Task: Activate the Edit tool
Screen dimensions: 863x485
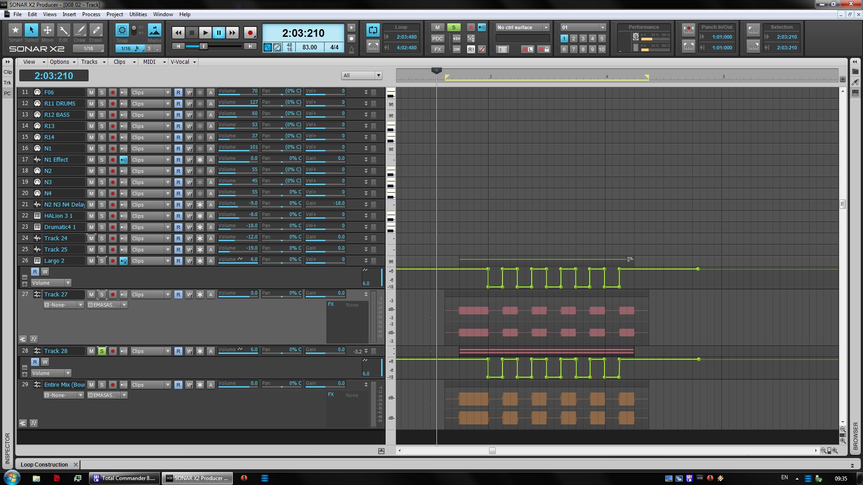Action: coord(63,30)
